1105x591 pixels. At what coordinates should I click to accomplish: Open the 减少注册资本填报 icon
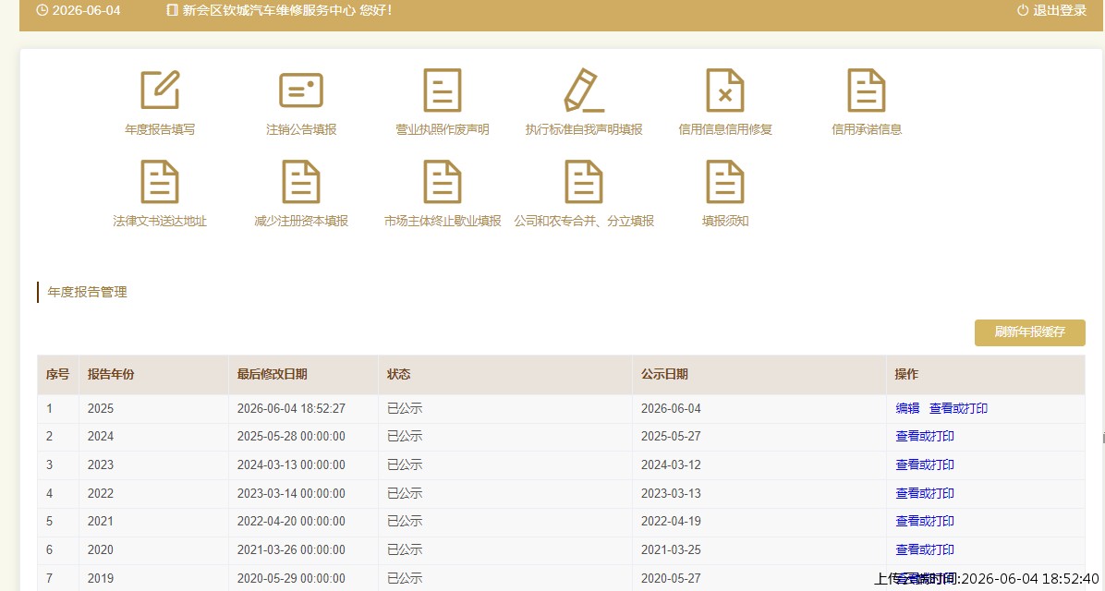[x=301, y=182]
